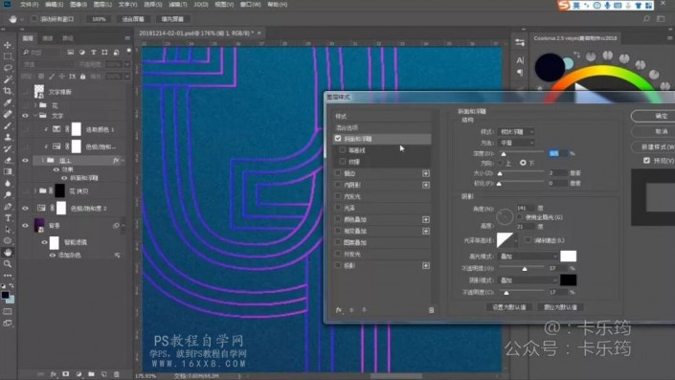Click the 新建样式 (New Style) button

(654, 146)
